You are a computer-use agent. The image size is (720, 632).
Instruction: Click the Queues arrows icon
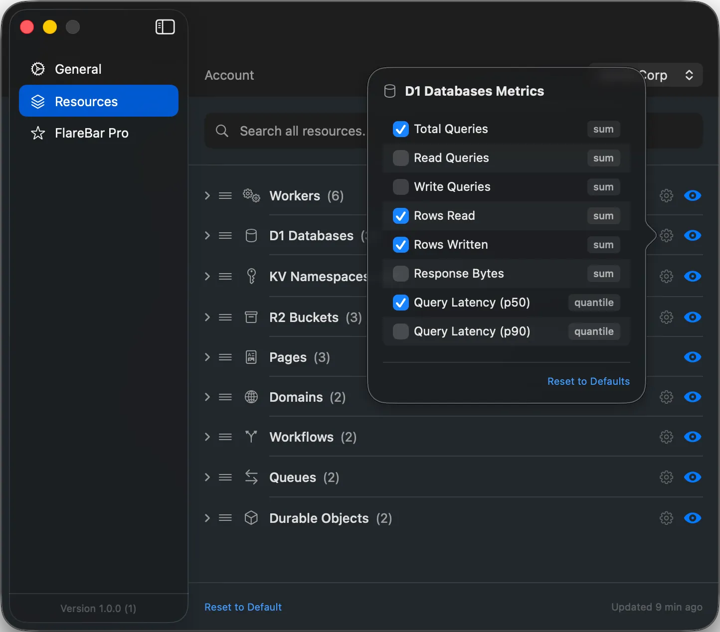pyautogui.click(x=251, y=477)
